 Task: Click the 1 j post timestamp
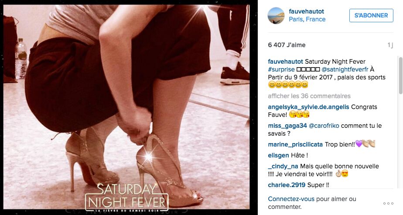[x=390, y=45]
